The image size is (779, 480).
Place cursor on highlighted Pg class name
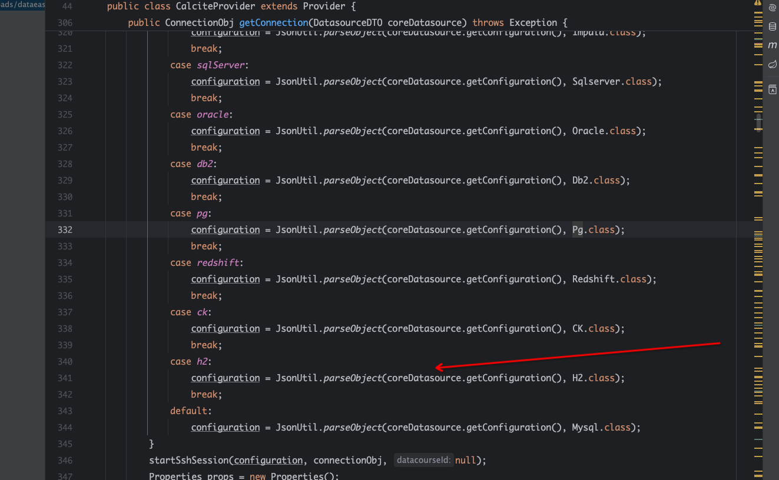(x=578, y=230)
